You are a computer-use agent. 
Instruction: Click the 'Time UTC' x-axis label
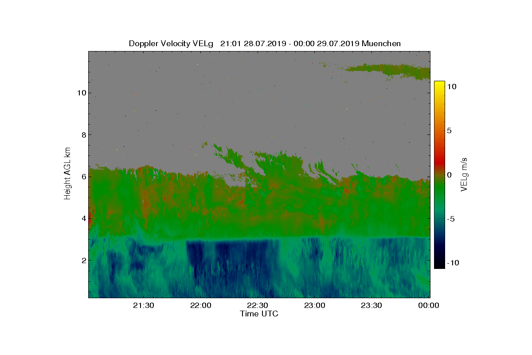pyautogui.click(x=259, y=314)
